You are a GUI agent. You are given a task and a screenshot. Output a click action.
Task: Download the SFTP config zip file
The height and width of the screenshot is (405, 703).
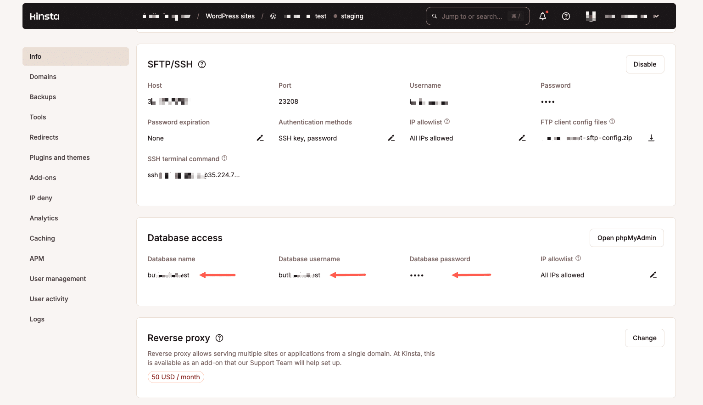[651, 138]
